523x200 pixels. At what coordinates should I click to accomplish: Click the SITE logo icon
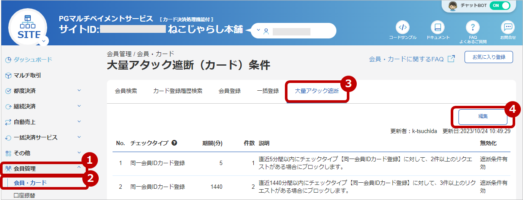coord(29,28)
